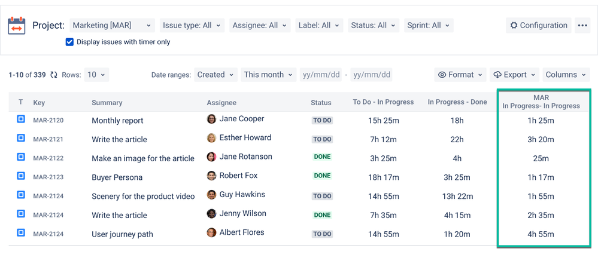The image size is (598, 267).
Task: Click the MAR In Progress- In Progress header
Action: point(541,102)
